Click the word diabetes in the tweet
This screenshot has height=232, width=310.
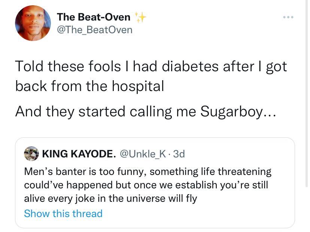195,67
